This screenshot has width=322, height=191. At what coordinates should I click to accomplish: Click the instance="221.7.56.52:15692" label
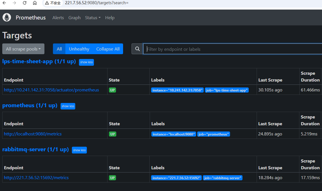pos(176,178)
